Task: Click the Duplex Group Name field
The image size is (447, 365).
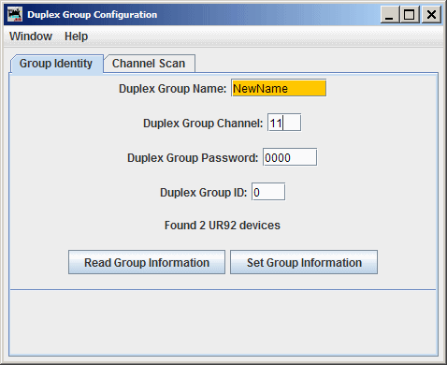Action: [x=279, y=88]
